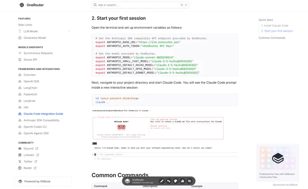Toggle the crossed-eye visibility icon in toolbar
The image size is (308, 189).
click(189, 181)
